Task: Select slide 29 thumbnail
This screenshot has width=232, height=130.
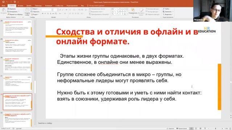Action: [x=17, y=47]
